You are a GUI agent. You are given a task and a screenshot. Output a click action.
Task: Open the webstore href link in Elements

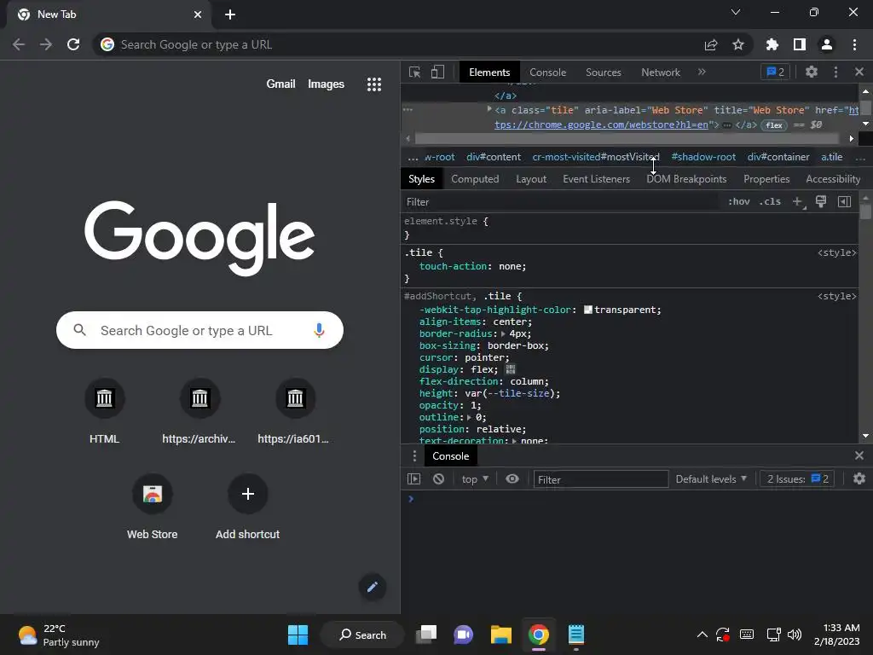[601, 125]
